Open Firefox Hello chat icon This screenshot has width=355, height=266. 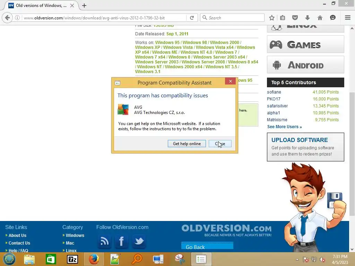[x=332, y=18]
